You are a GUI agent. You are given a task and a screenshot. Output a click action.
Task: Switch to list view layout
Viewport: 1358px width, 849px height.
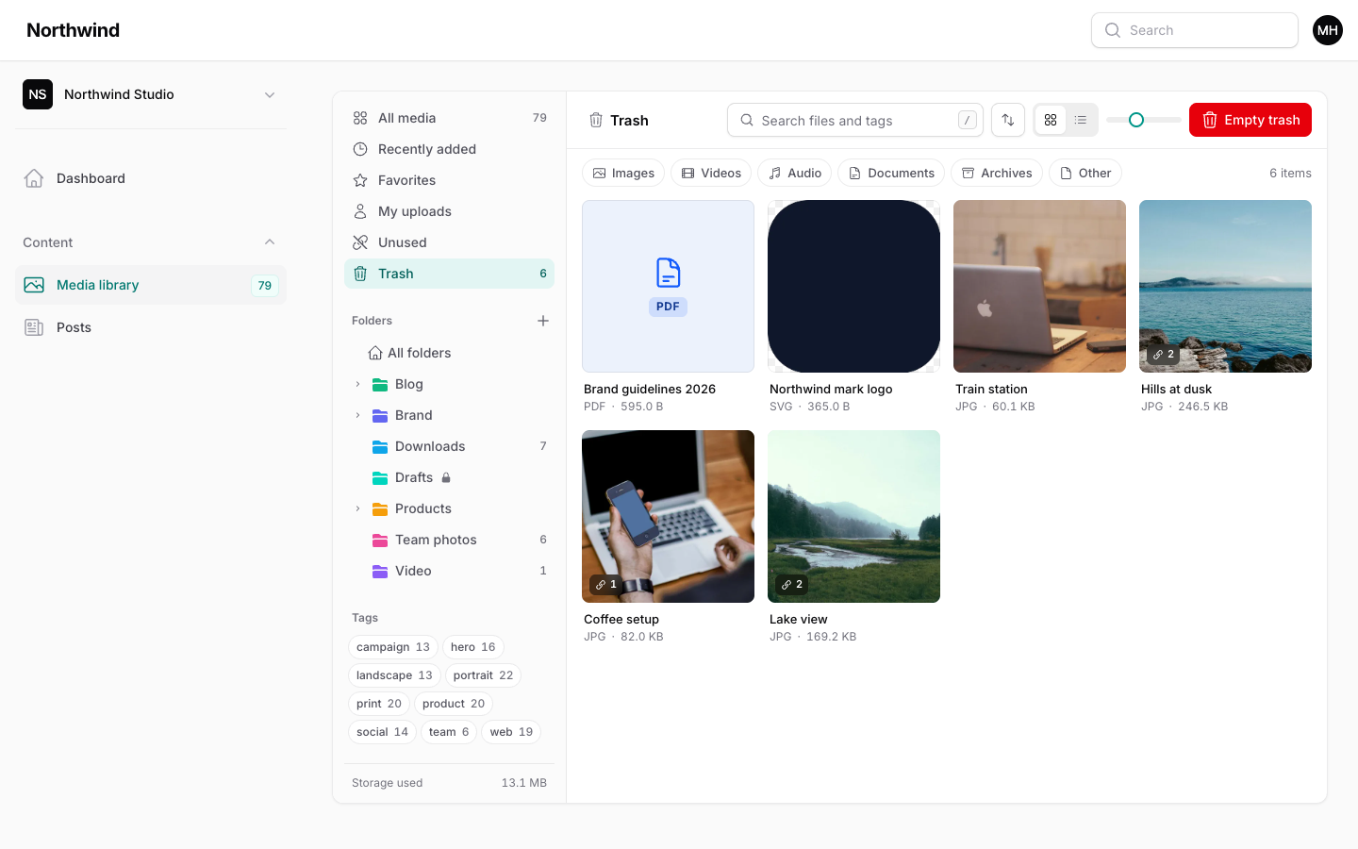pos(1081,120)
